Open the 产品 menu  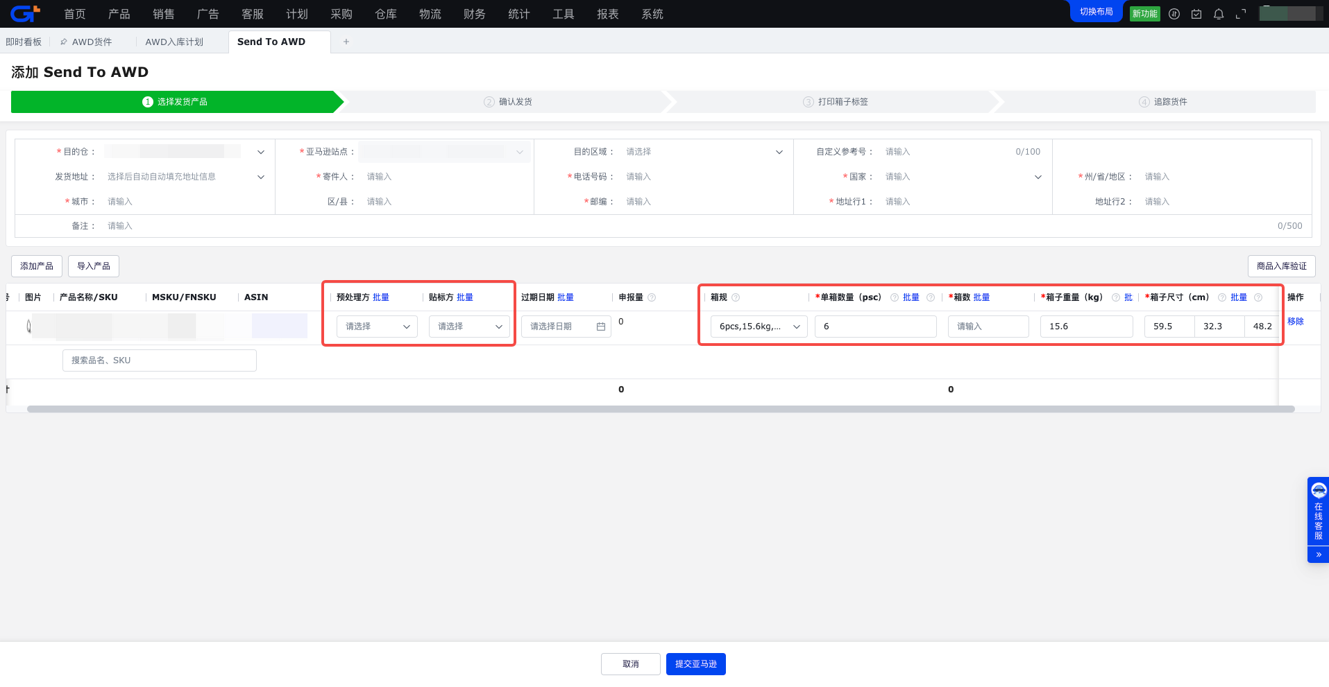coord(119,14)
